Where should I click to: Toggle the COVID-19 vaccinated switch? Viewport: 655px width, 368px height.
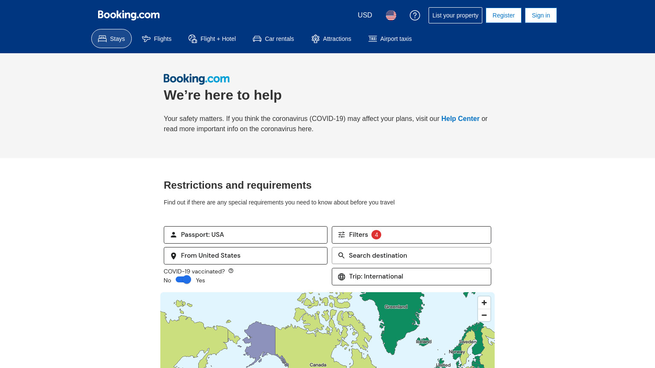pos(183,280)
